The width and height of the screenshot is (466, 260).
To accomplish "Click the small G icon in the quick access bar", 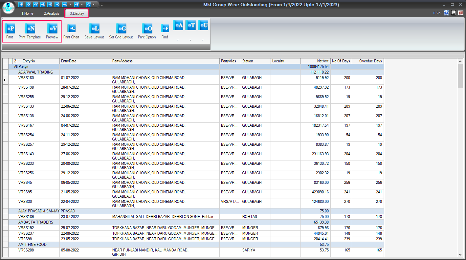I will (50, 4).
